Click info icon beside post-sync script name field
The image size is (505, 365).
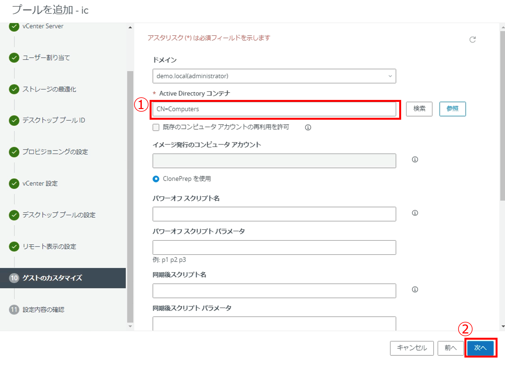415,289
